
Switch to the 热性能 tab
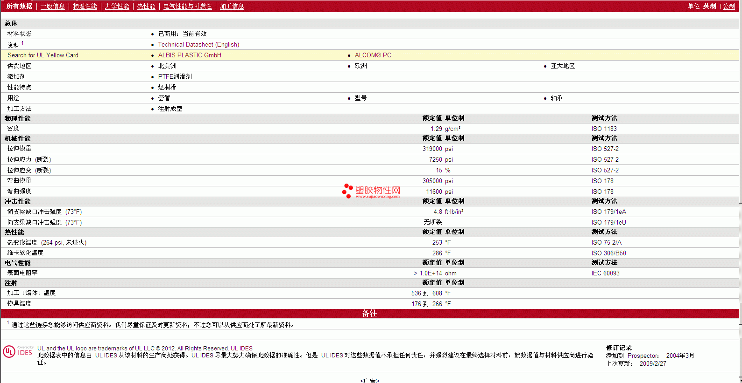click(146, 7)
